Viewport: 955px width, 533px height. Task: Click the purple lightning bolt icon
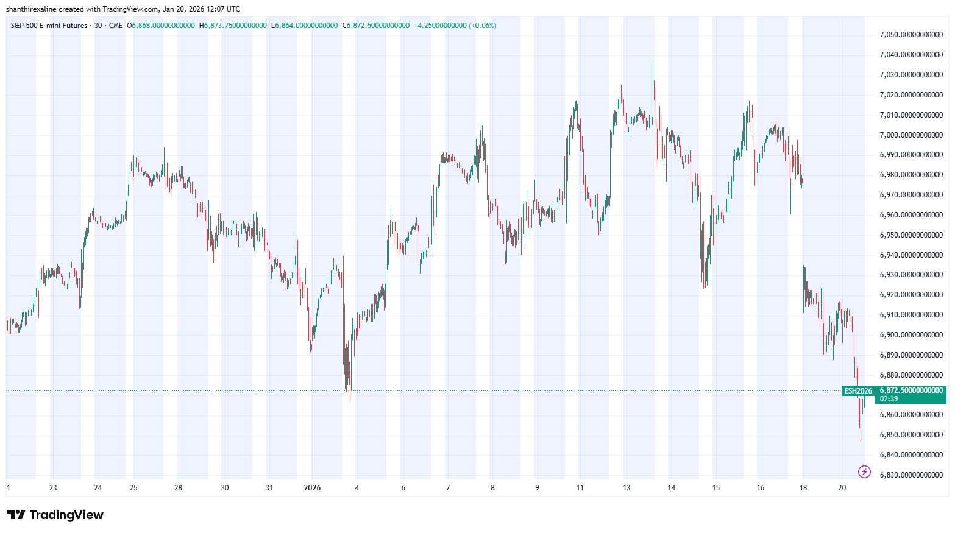(x=864, y=471)
